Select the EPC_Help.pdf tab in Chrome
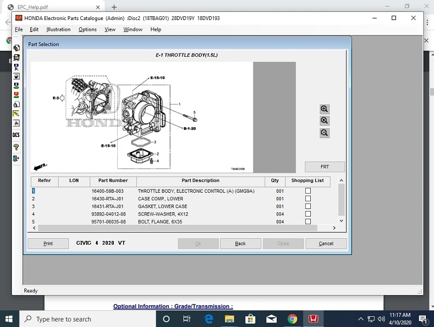Viewport: 434px width, 327px height. (x=53, y=7)
